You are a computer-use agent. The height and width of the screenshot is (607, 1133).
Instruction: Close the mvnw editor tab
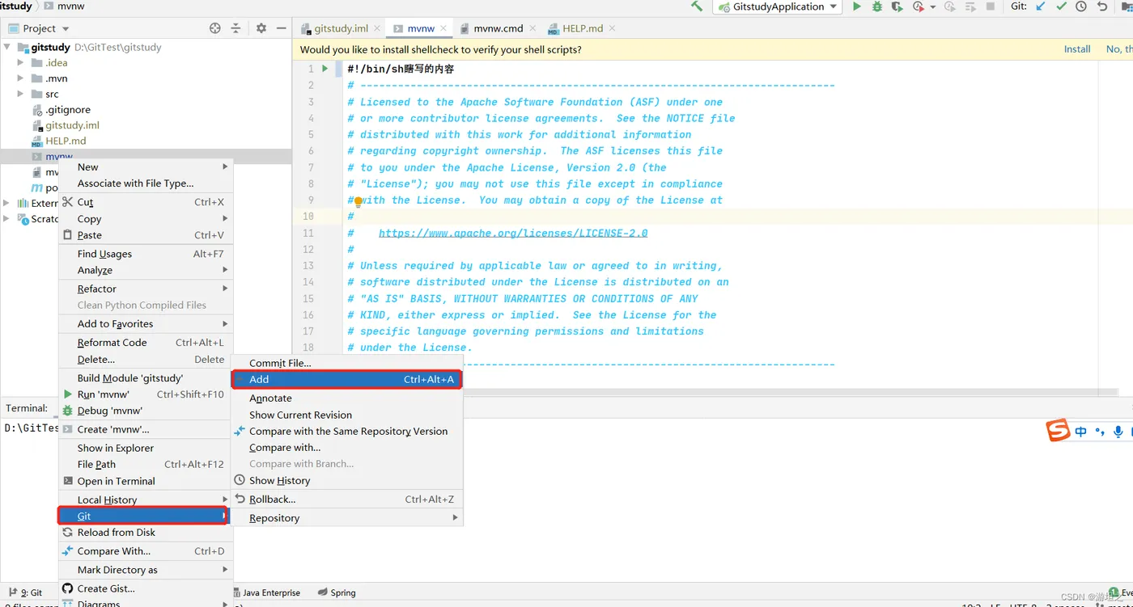tap(444, 28)
